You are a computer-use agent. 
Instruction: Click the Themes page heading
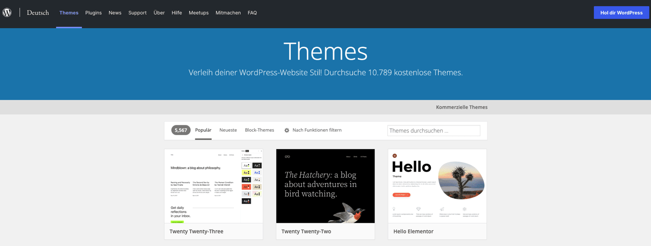pos(325,51)
